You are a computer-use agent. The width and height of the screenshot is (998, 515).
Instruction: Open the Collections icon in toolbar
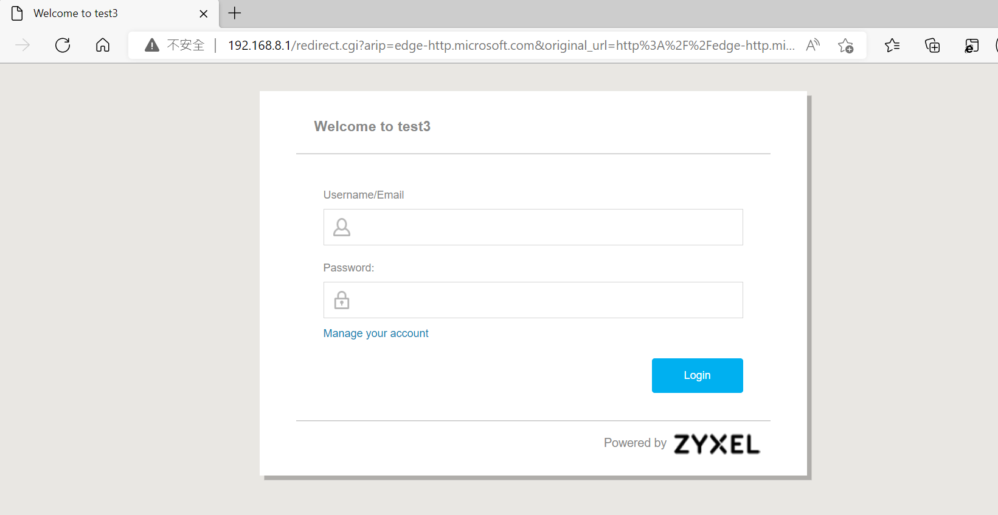pyautogui.click(x=932, y=46)
